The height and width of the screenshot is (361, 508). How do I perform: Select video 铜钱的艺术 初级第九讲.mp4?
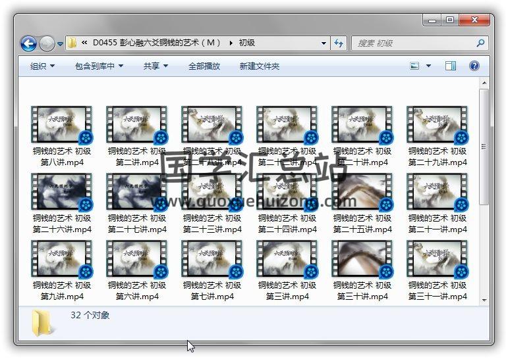click(62, 270)
